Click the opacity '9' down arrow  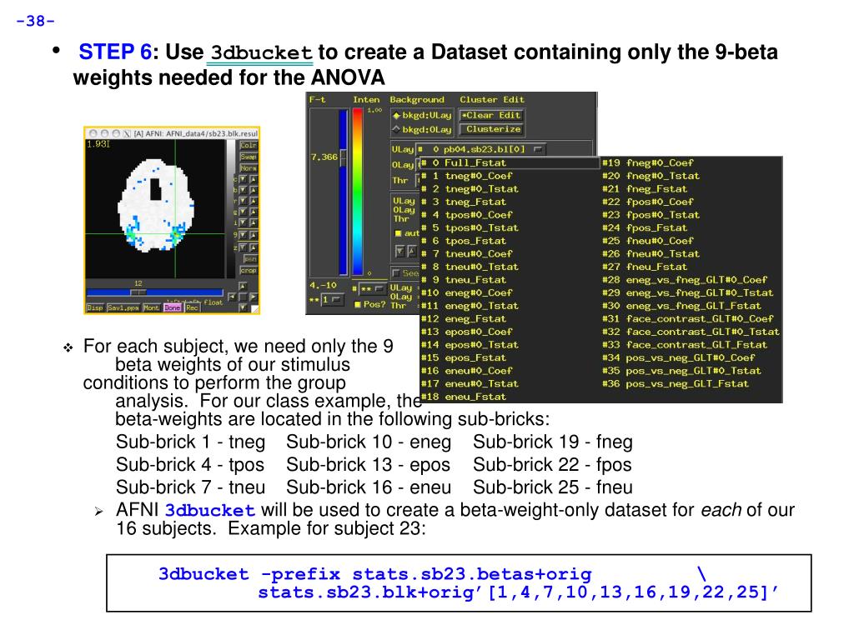click(243, 235)
